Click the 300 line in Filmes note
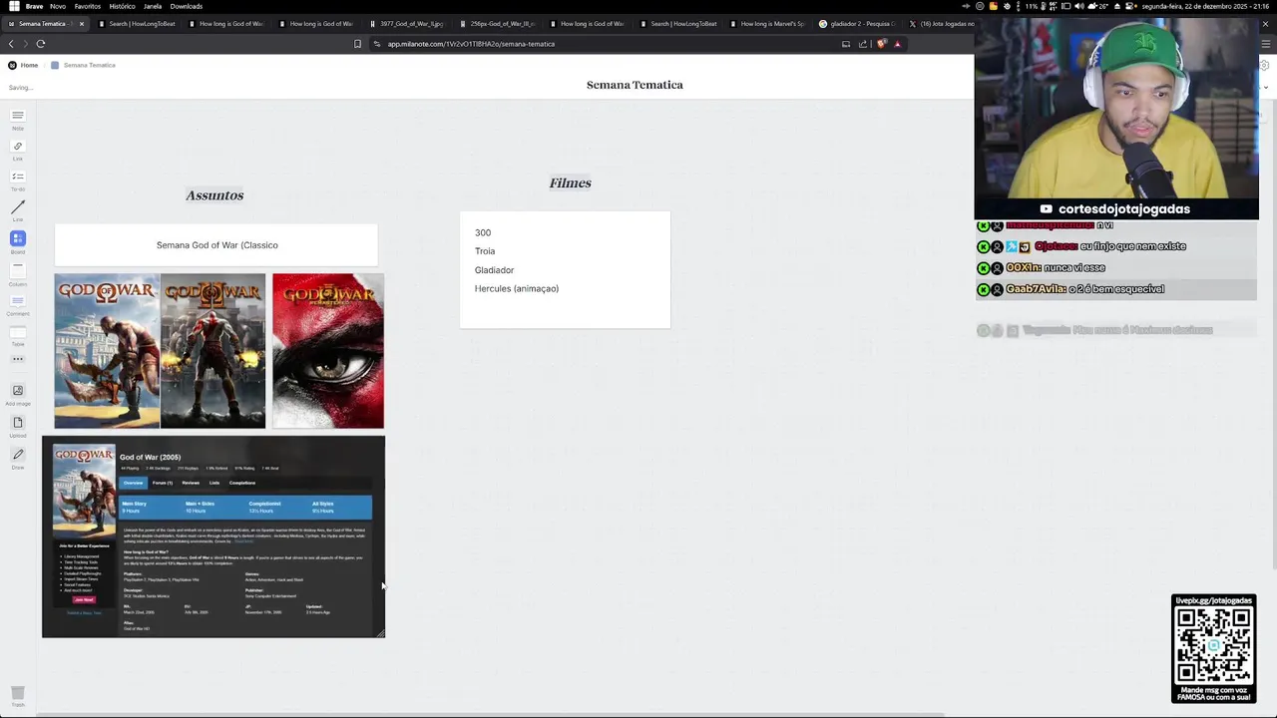The height and width of the screenshot is (718, 1277). click(483, 232)
